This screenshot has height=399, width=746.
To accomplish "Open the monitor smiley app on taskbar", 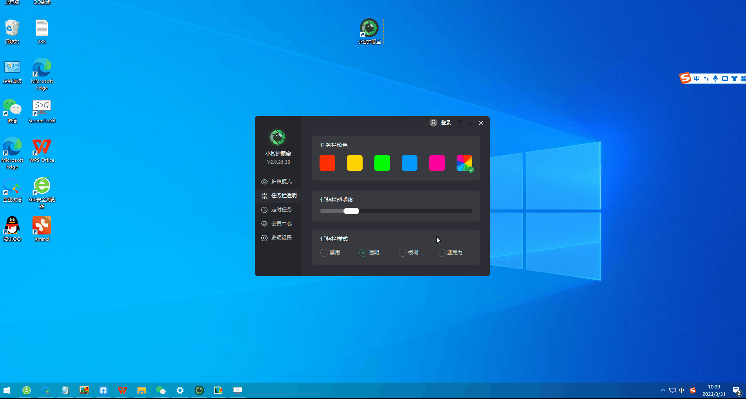I will point(238,390).
